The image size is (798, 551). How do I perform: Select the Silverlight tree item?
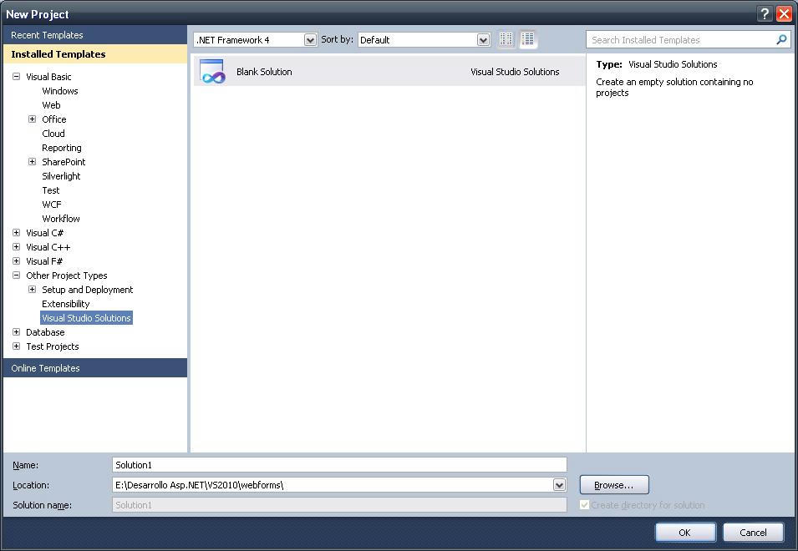point(61,176)
